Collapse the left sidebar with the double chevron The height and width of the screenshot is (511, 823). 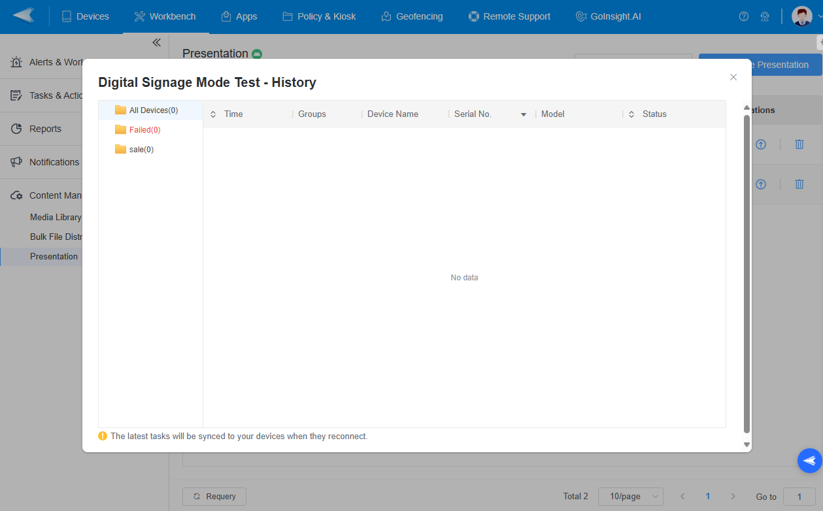point(156,42)
